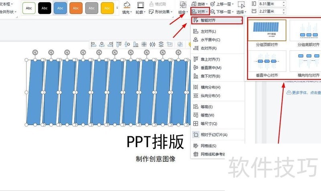321x191 pixels.
Task: Apply the white green-outlined Abc shape style
Action: click(29, 8)
